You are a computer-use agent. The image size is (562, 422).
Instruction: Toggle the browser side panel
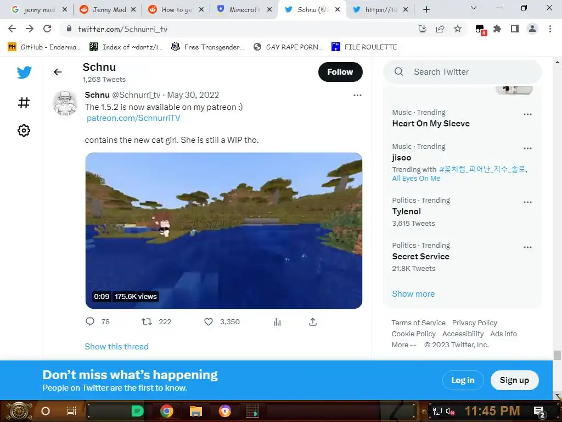pyautogui.click(x=515, y=29)
